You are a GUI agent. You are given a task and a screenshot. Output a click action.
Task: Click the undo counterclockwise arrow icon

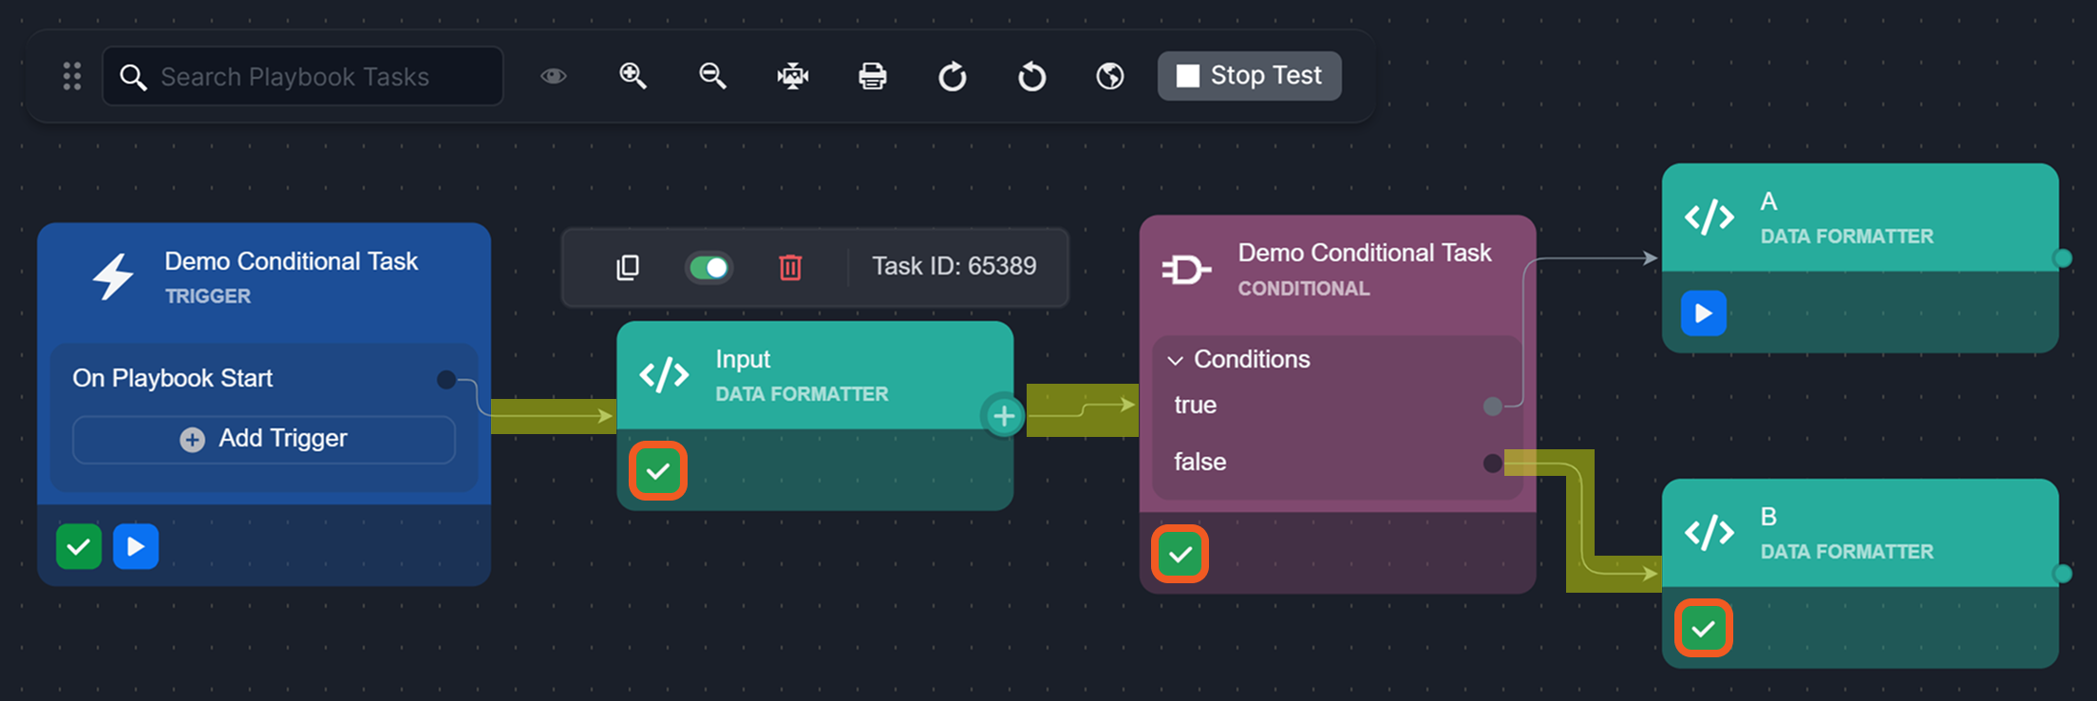pyautogui.click(x=1031, y=76)
